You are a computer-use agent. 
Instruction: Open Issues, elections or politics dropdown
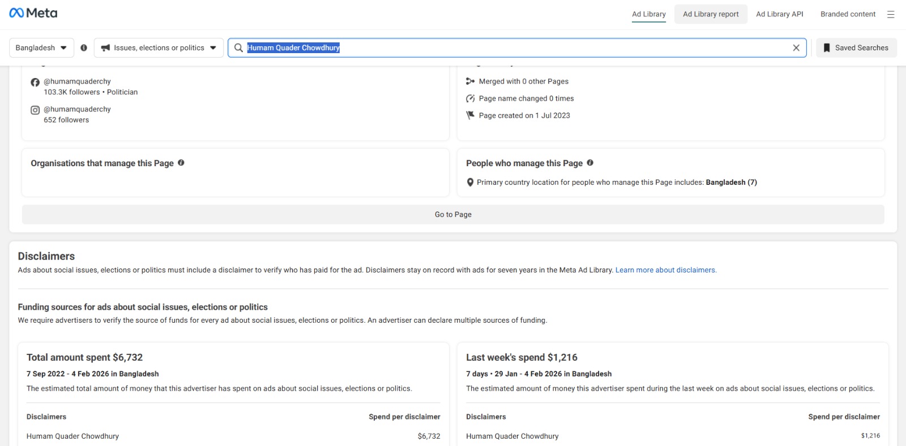pos(159,48)
